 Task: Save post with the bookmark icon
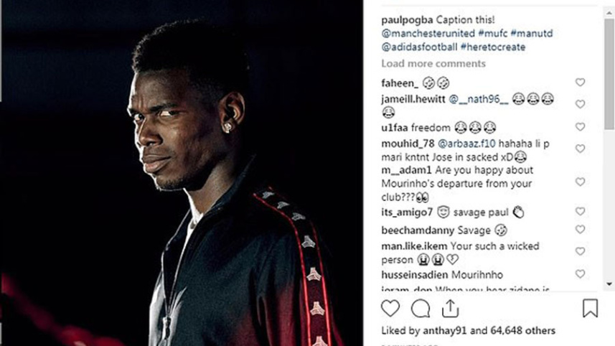(x=591, y=308)
